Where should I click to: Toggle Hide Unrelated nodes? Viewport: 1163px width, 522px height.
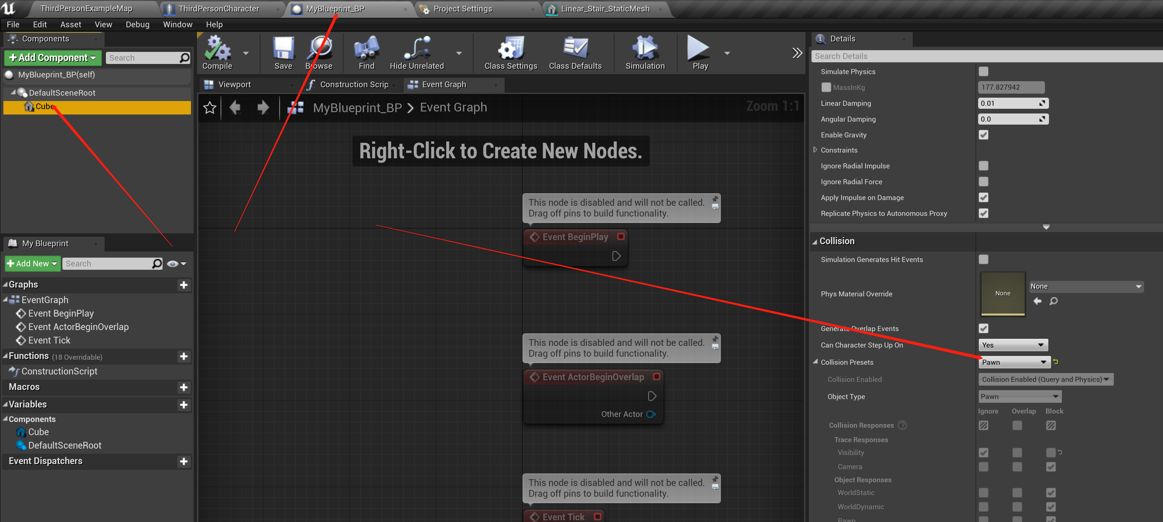click(x=417, y=53)
